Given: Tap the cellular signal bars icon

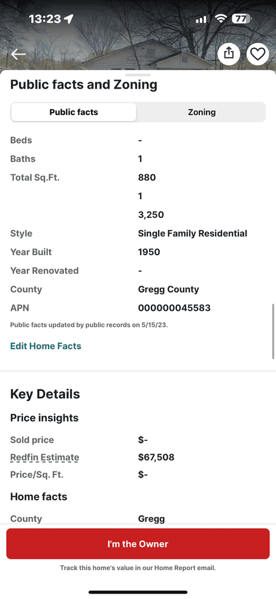Looking at the screenshot, I should pos(201,19).
